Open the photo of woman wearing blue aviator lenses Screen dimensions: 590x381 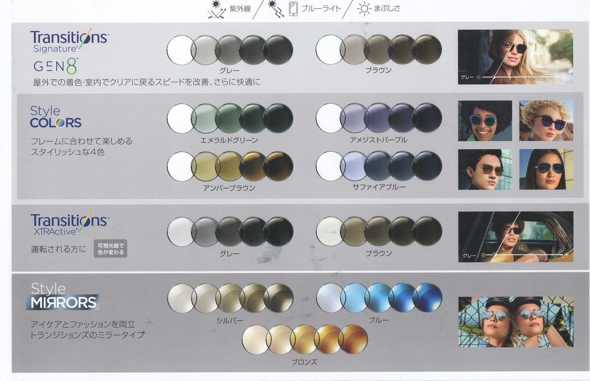click(546, 169)
